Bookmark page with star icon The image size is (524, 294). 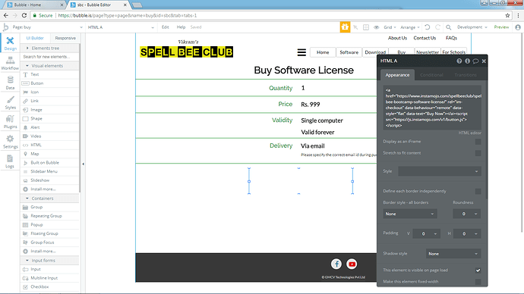click(507, 15)
